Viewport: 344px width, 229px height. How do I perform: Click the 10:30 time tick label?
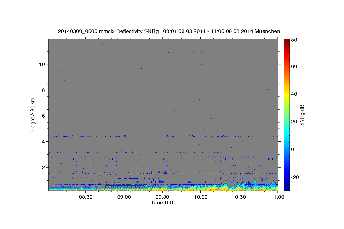point(239,197)
